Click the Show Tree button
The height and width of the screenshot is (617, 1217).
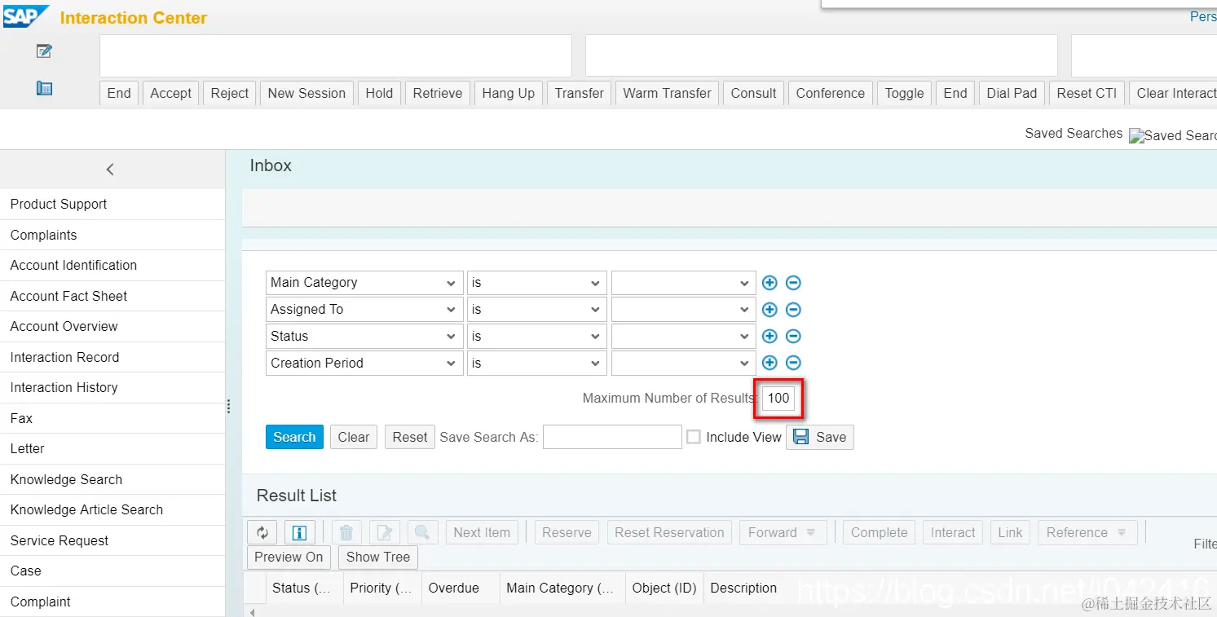click(378, 558)
